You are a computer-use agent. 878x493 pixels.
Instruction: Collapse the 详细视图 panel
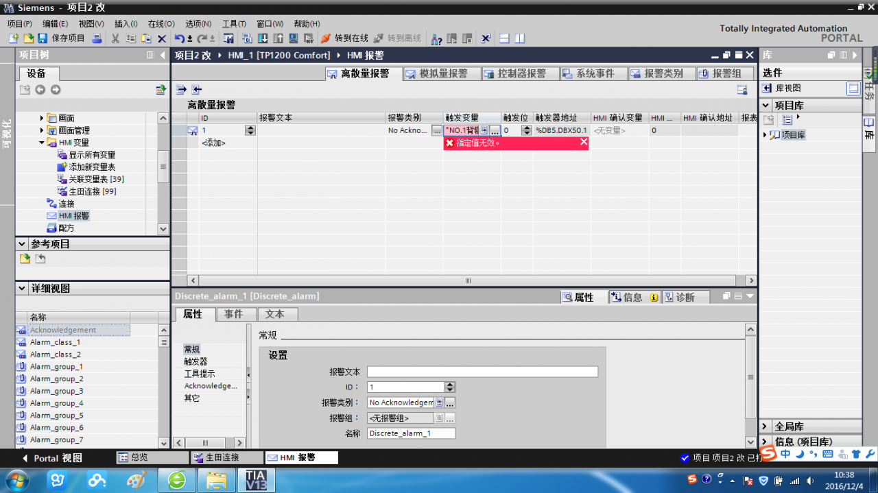[22, 289]
